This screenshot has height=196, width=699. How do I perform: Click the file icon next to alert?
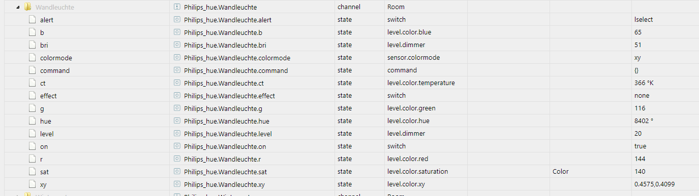coord(32,20)
